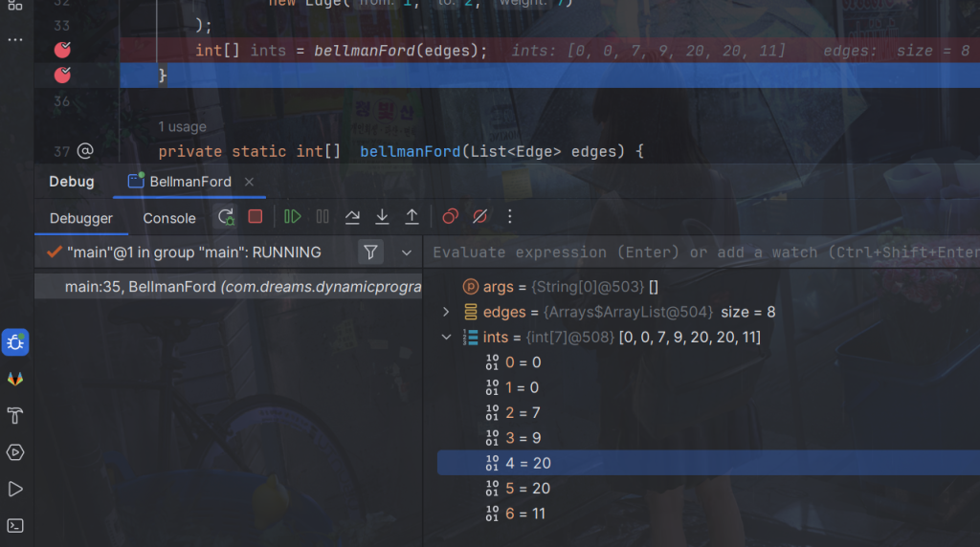Screen dimensions: 980x547
Task: Collapse the ints array node
Action: 446,337
